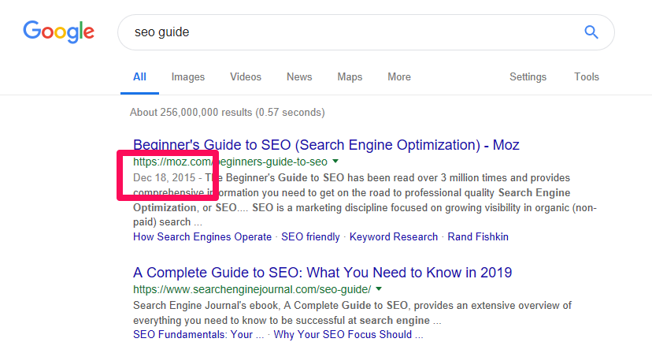Open the Videos tab
Image resolution: width=652 pixels, height=357 pixels.
(246, 77)
